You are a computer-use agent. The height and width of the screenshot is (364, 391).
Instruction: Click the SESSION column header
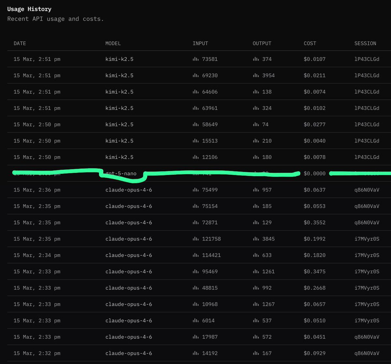point(365,43)
